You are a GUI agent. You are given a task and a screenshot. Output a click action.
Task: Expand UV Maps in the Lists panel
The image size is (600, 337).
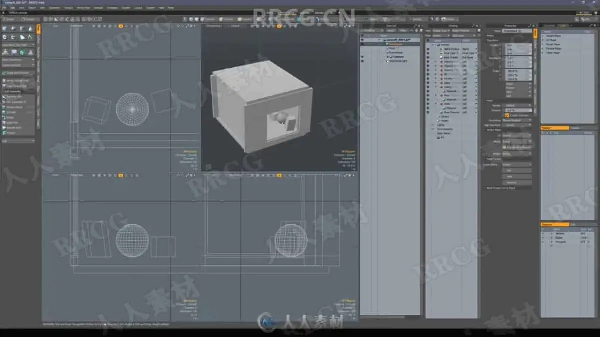(542, 40)
